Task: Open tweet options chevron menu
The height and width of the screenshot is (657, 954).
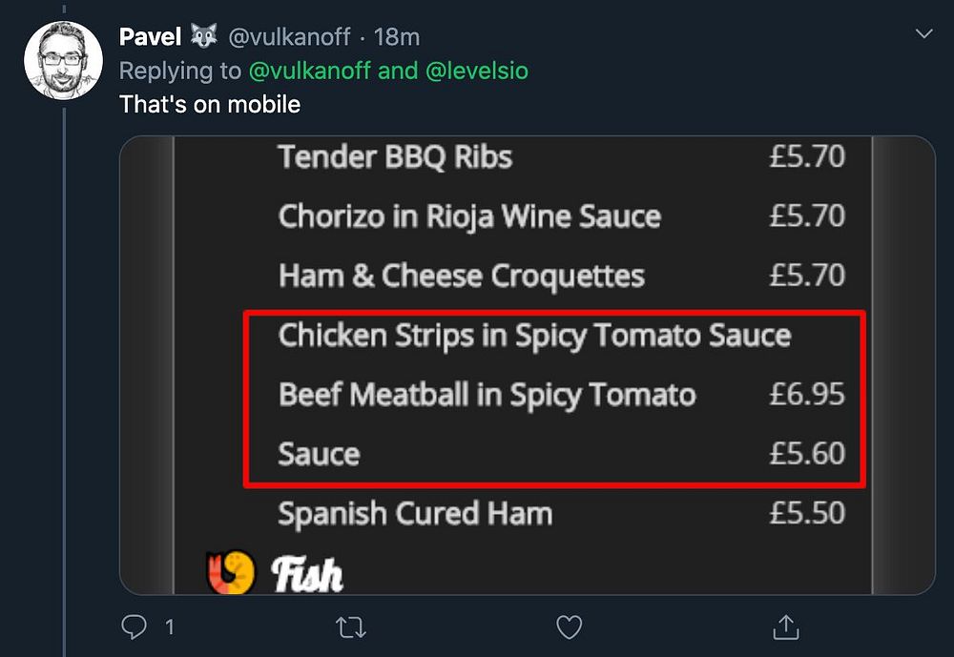Action: (x=923, y=35)
